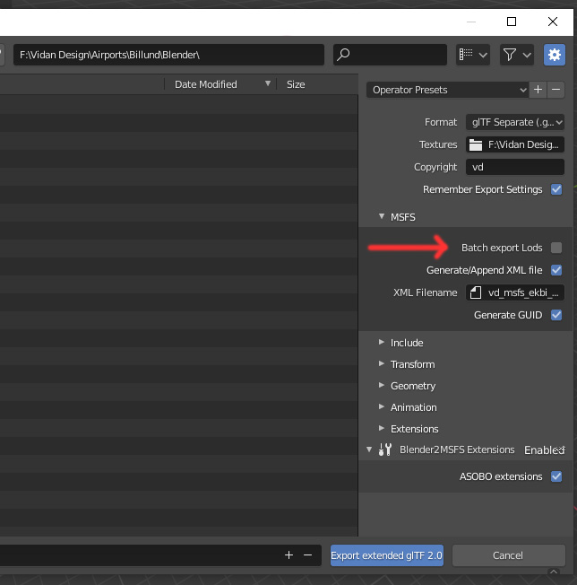This screenshot has width=577, height=585.
Task: Open the filter funnel settings
Action: 516,55
